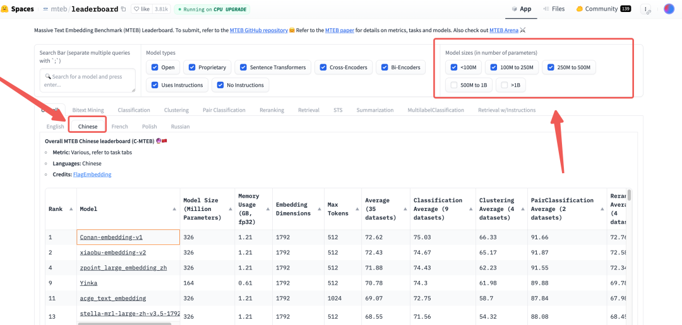Screen dimensions: 682x325
Task: Uncheck the Proprietary model type
Action: pos(192,67)
